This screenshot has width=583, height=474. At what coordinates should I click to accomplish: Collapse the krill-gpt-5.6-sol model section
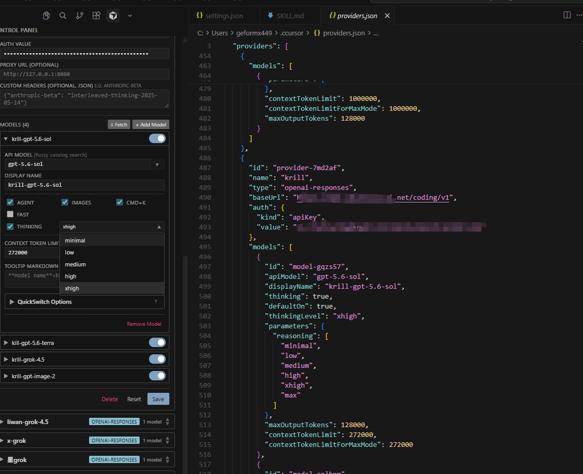pos(6,139)
